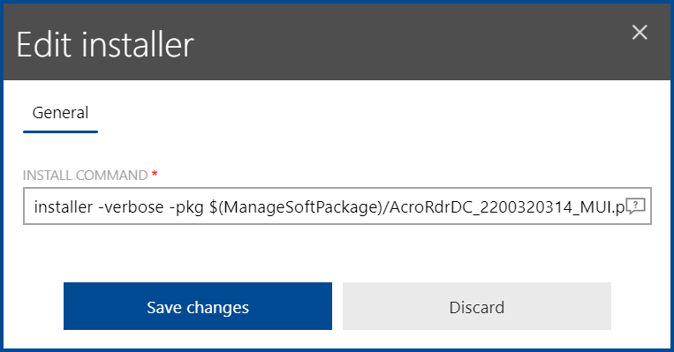Viewport: 674px width, 352px height.
Task: Click the "-pkg" flag in the install command
Action: coord(186,208)
